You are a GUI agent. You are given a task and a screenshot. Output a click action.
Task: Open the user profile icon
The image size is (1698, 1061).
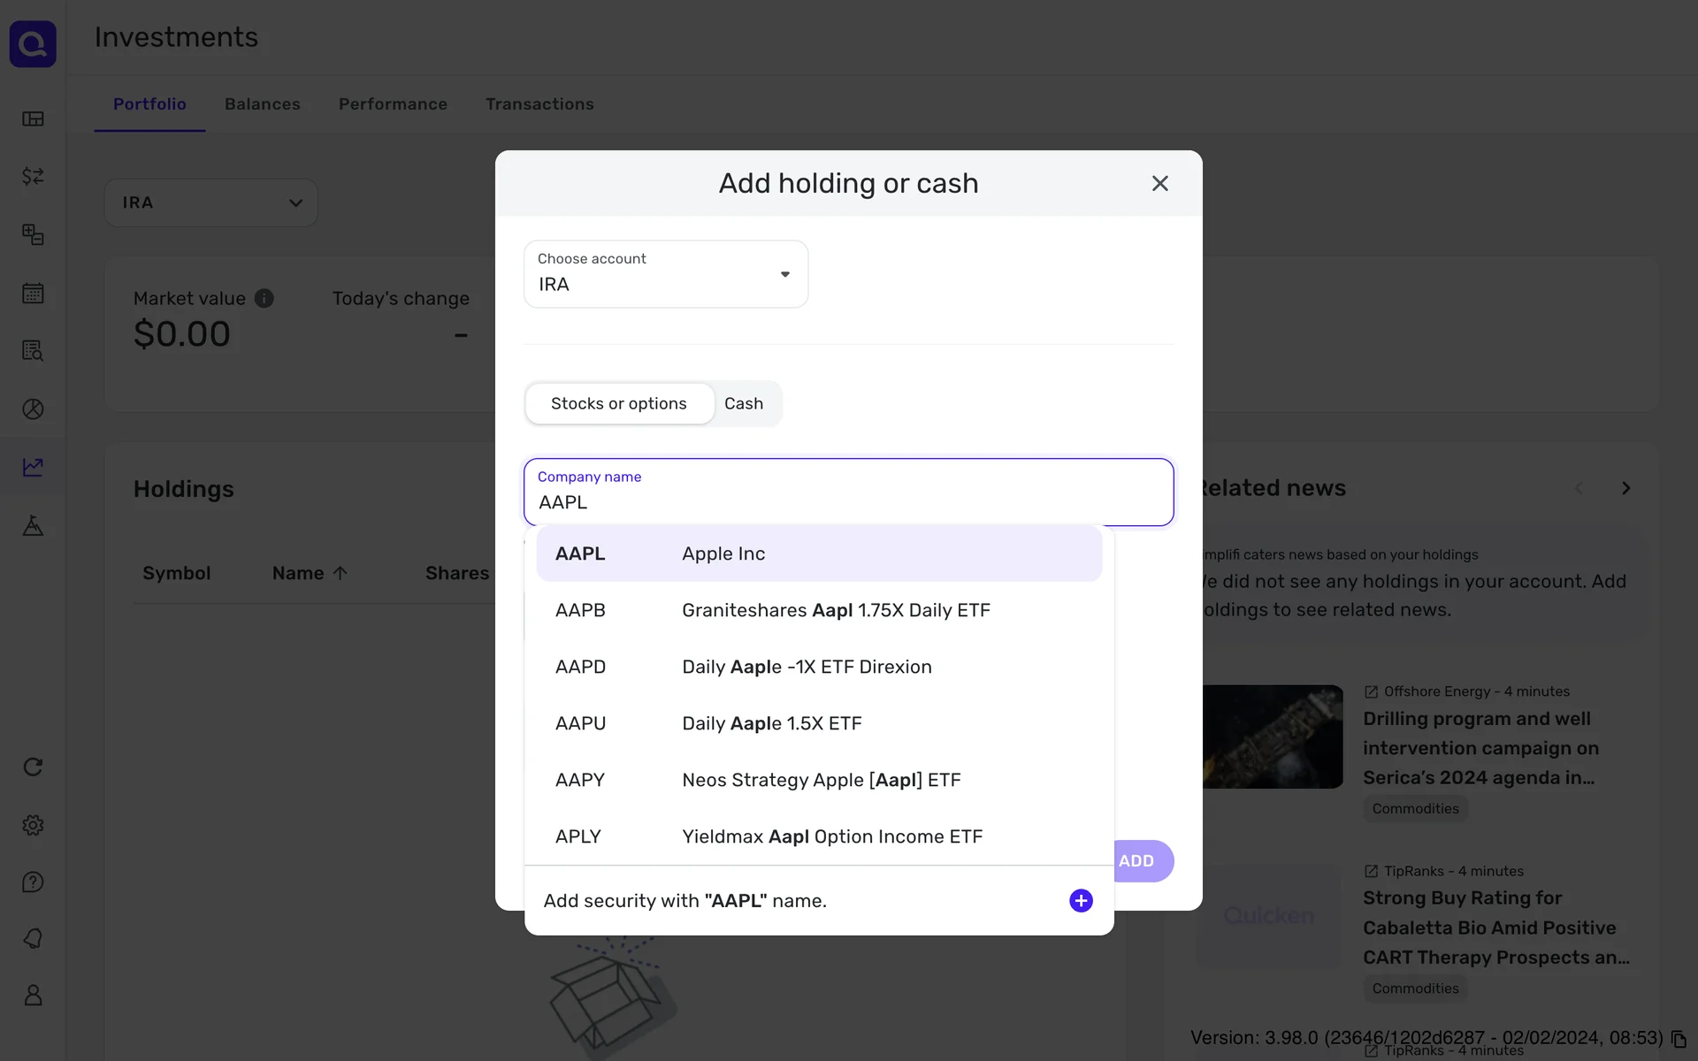click(x=33, y=995)
